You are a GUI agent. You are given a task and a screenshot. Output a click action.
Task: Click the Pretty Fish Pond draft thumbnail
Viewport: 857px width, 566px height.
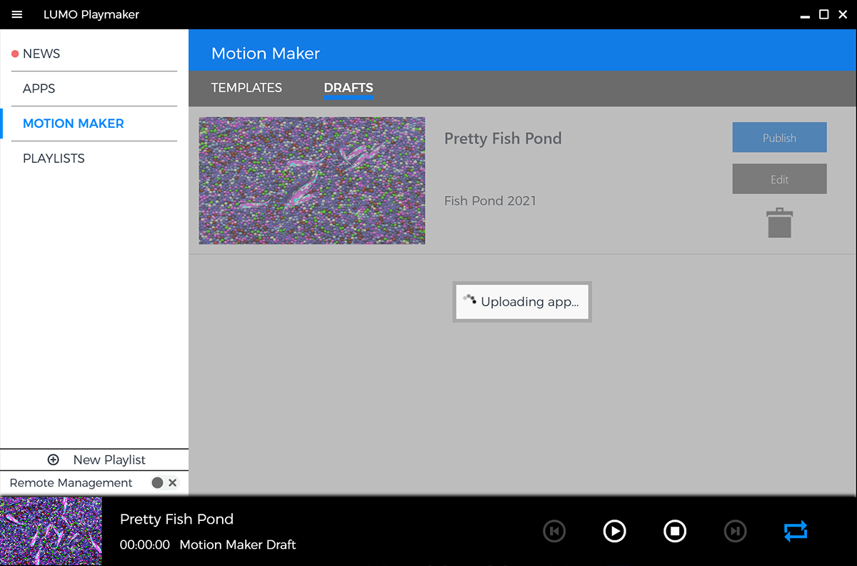(312, 181)
